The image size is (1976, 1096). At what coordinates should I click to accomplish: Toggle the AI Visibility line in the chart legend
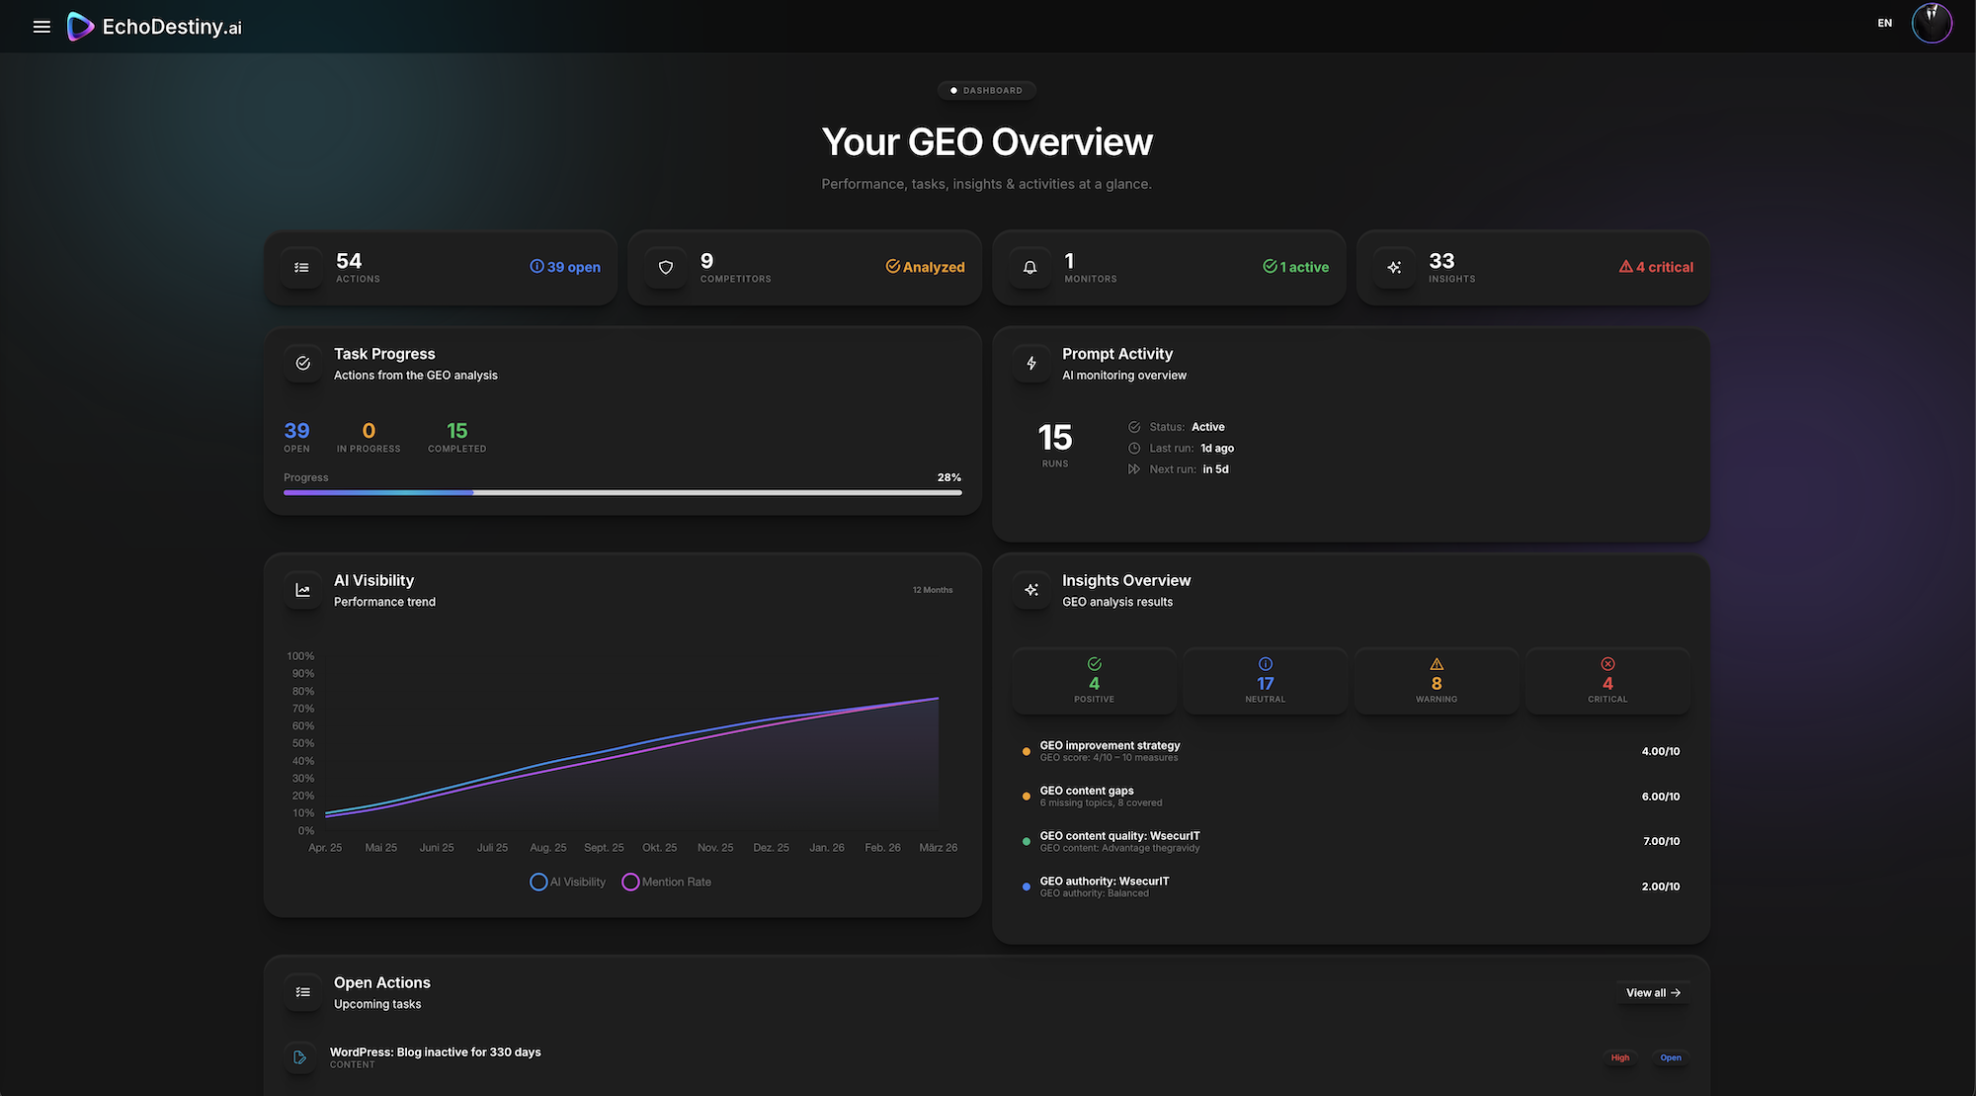coord(567,882)
